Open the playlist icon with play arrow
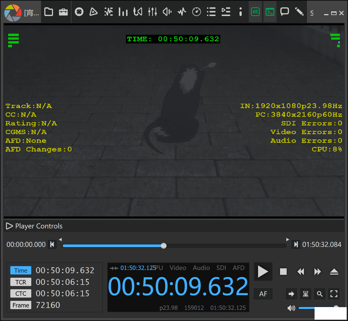The image size is (348, 321). [x=226, y=12]
